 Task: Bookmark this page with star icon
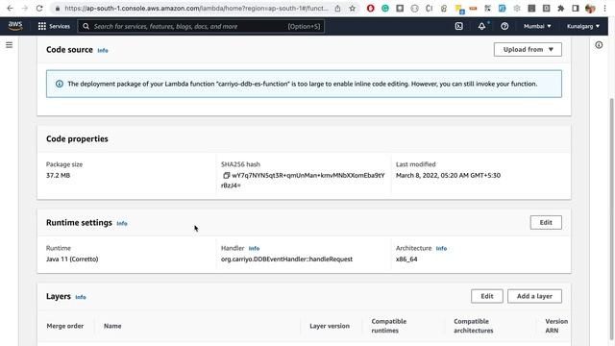coord(353,9)
